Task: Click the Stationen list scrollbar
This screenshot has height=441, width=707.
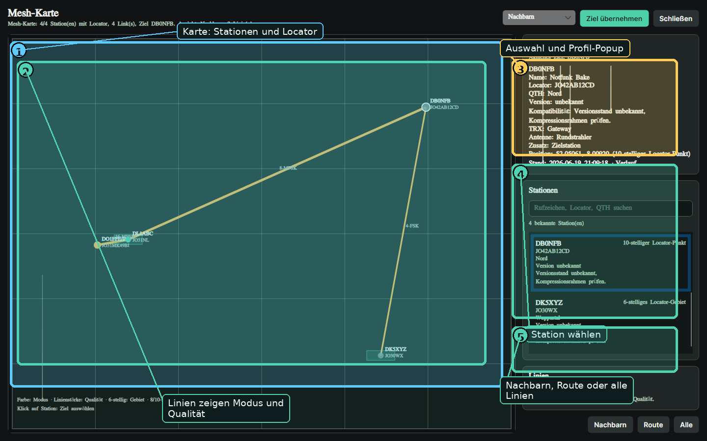Action: coord(691,319)
